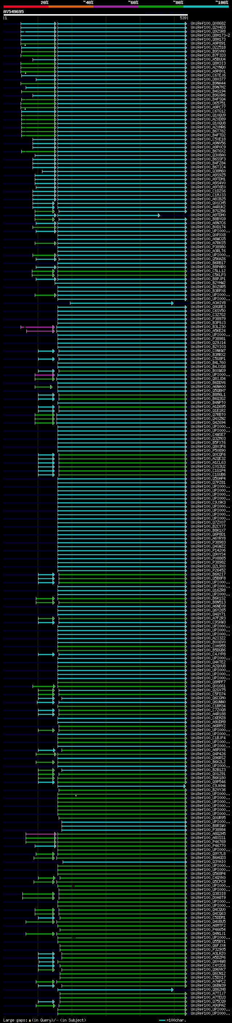Select the UniRef100_B9SVH0 label

click(208, 51)
